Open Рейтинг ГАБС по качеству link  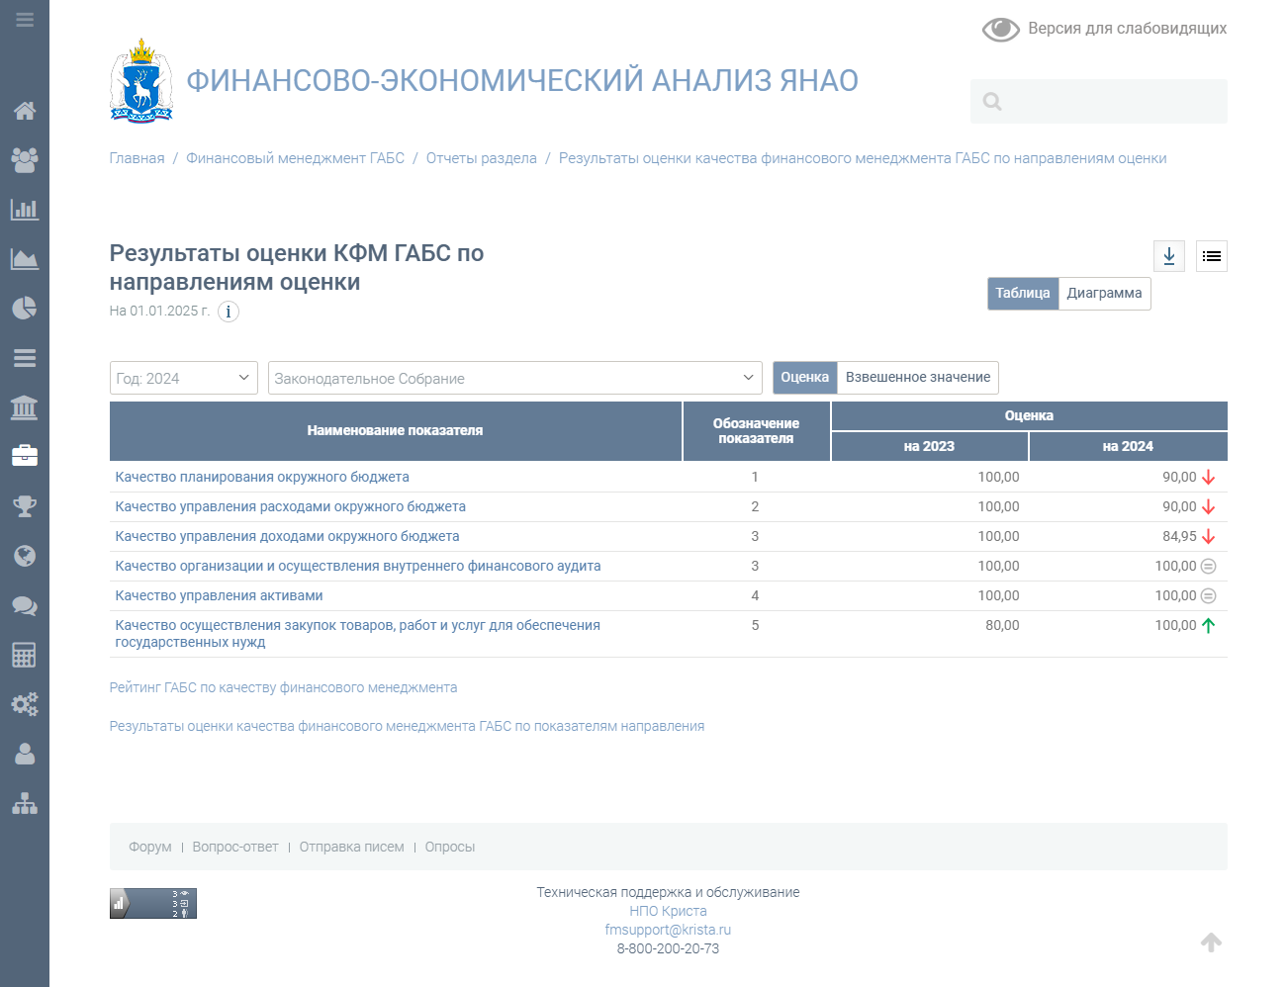[x=283, y=687]
